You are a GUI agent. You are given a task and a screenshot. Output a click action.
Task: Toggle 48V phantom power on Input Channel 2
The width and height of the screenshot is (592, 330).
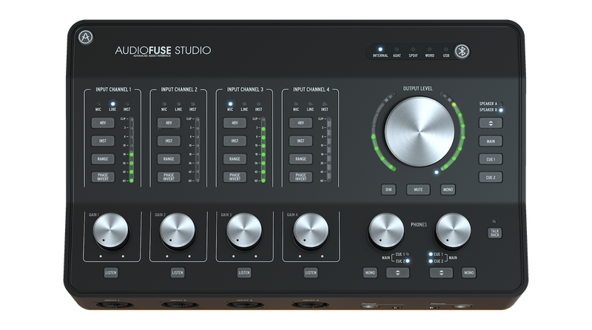click(x=169, y=123)
